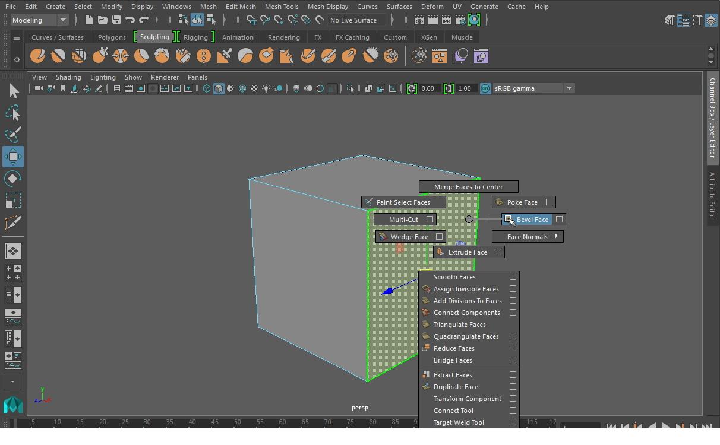Switch to single-pane layout icon

click(13, 251)
